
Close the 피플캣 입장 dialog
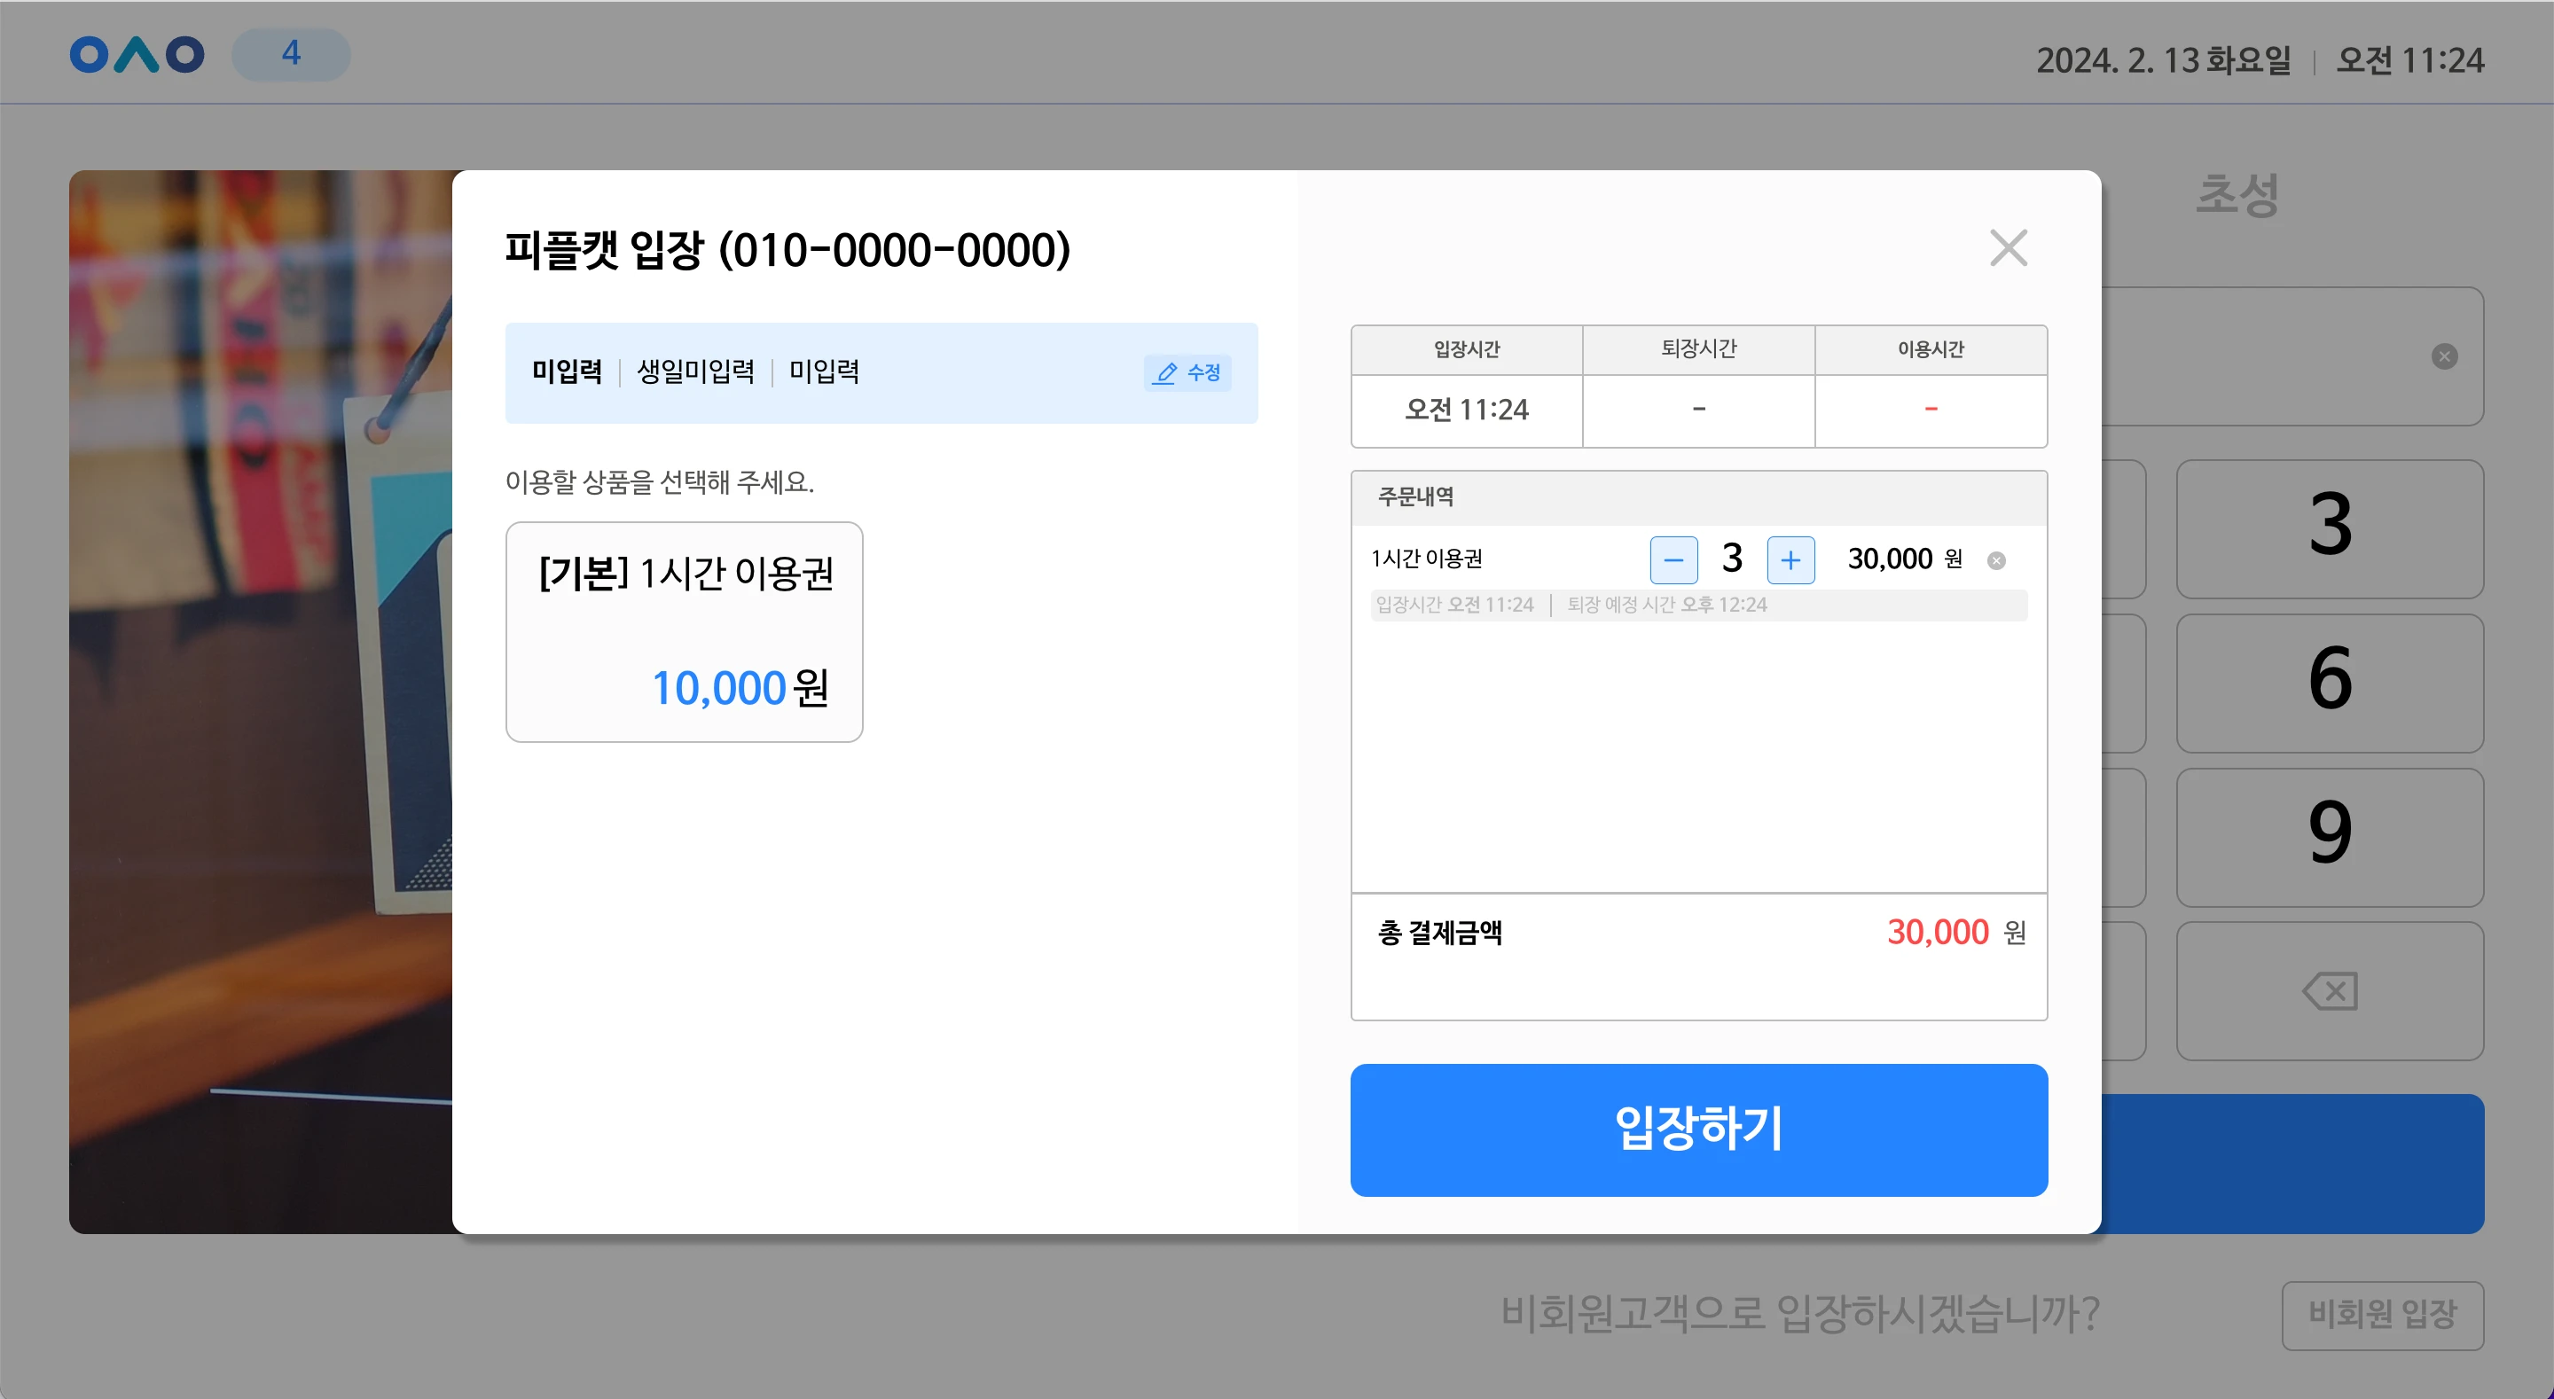point(2008,248)
